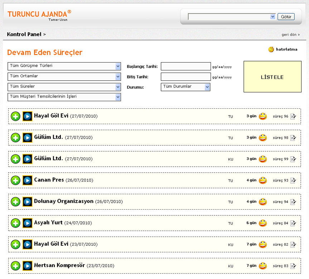Click edit icon next to süreç 84

293,223
